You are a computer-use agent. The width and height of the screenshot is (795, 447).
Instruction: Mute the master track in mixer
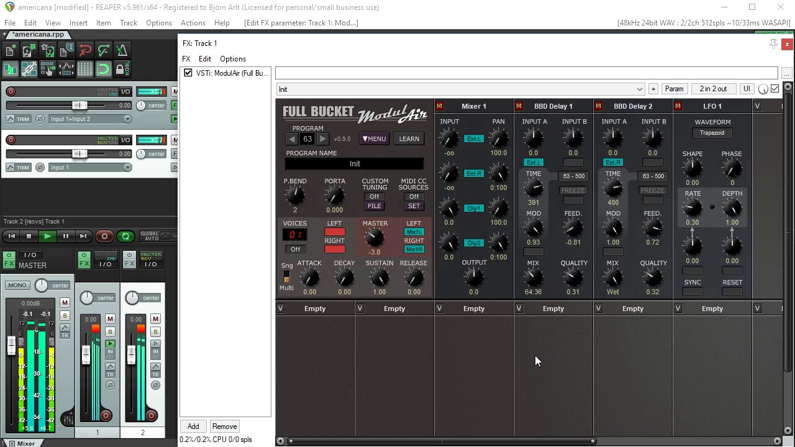(65, 302)
